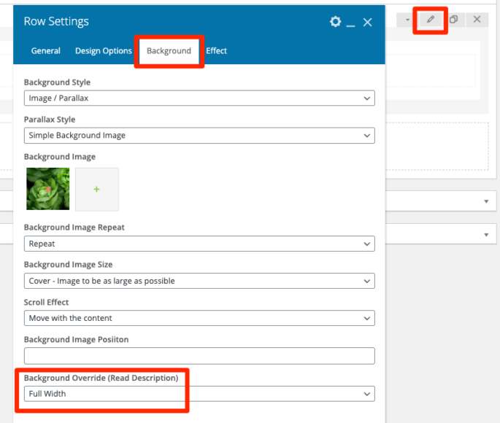500x423 pixels.
Task: Open the Background Override dropdown
Action: click(x=199, y=394)
